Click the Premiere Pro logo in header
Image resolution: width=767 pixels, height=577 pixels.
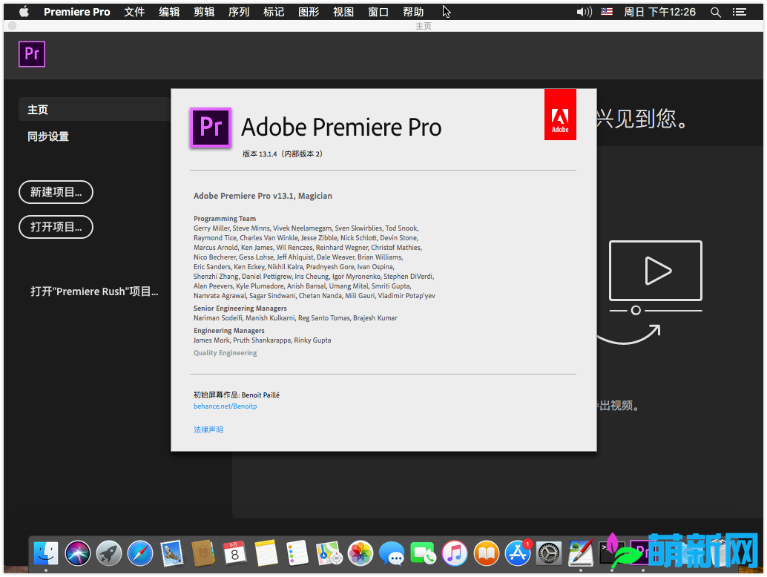coord(32,54)
